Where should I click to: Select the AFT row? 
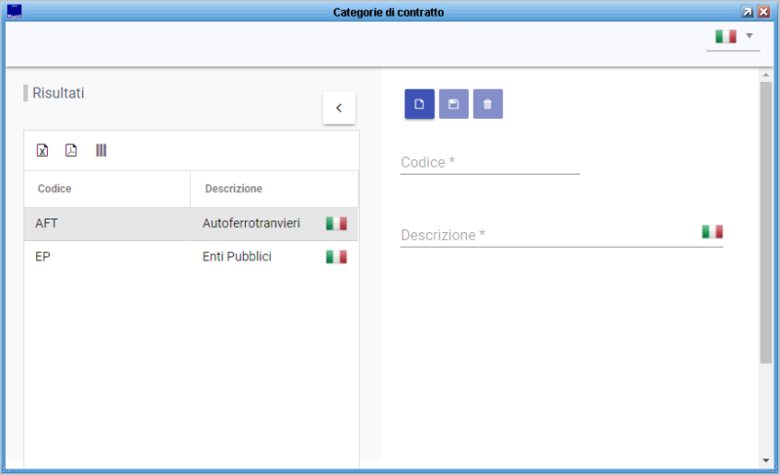[x=107, y=223]
